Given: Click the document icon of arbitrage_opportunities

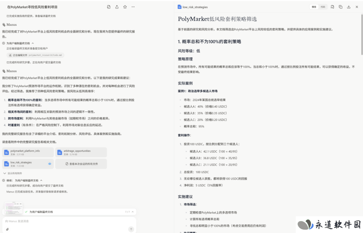Looking at the screenshot, I should (60, 153).
